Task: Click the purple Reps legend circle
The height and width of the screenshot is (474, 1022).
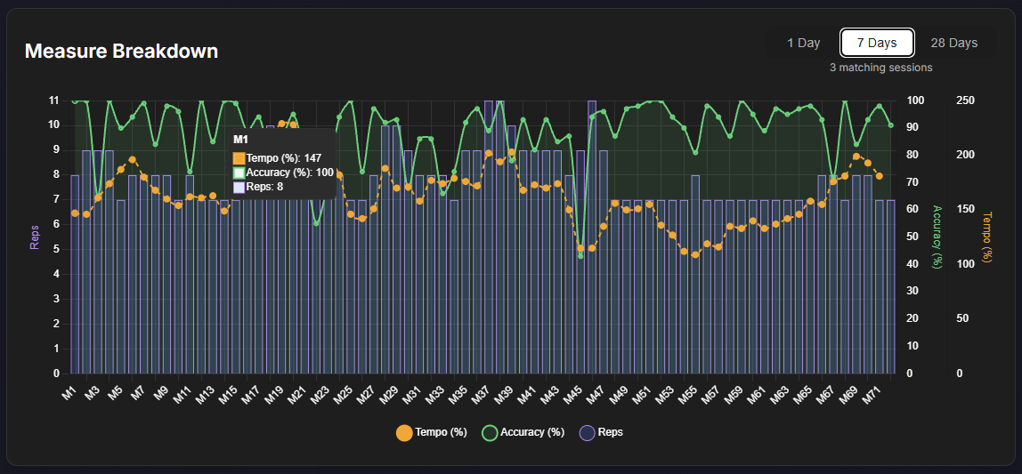Action: [588, 432]
